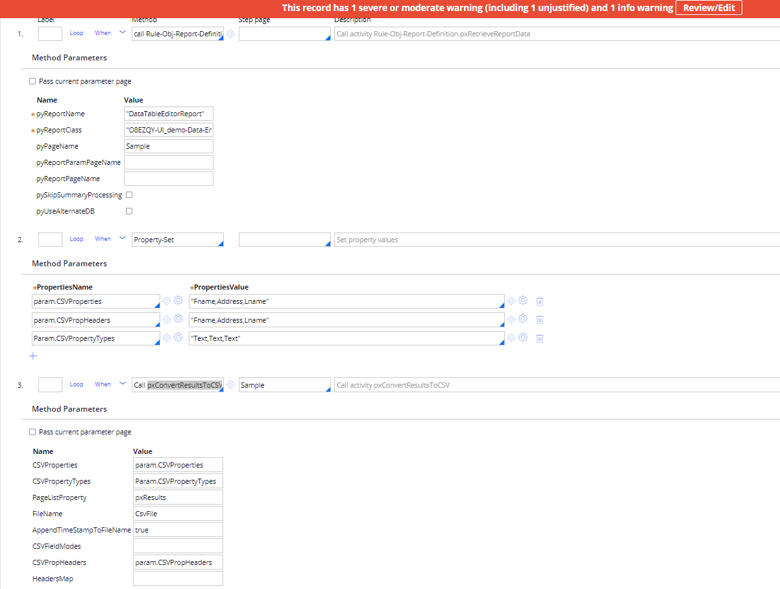The width and height of the screenshot is (780, 589).
Task: Click the When link on step 3
Action: pos(103,384)
